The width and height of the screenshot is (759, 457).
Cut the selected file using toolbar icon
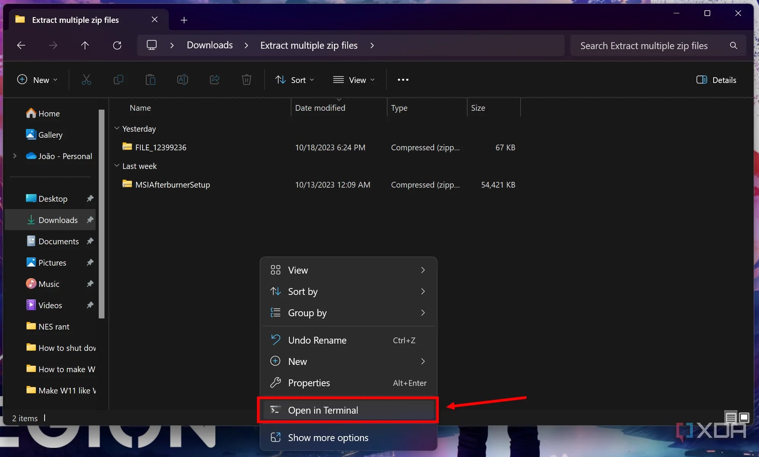pos(87,80)
